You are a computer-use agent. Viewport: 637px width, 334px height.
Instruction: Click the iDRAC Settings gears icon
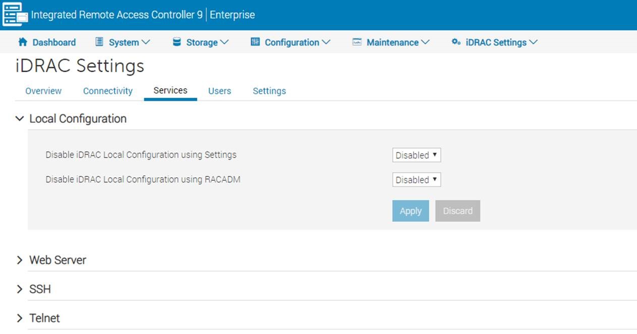point(456,42)
